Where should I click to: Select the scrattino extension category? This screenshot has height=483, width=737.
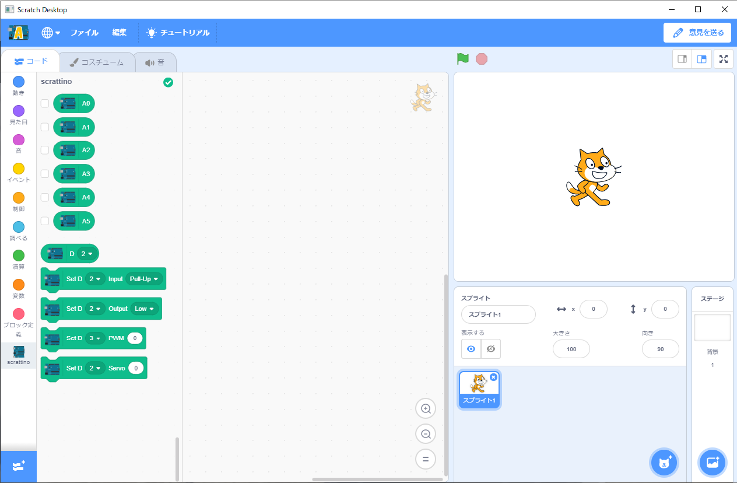pos(19,355)
